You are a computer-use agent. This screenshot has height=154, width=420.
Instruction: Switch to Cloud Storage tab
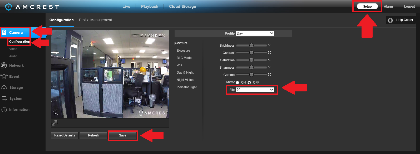(x=182, y=7)
